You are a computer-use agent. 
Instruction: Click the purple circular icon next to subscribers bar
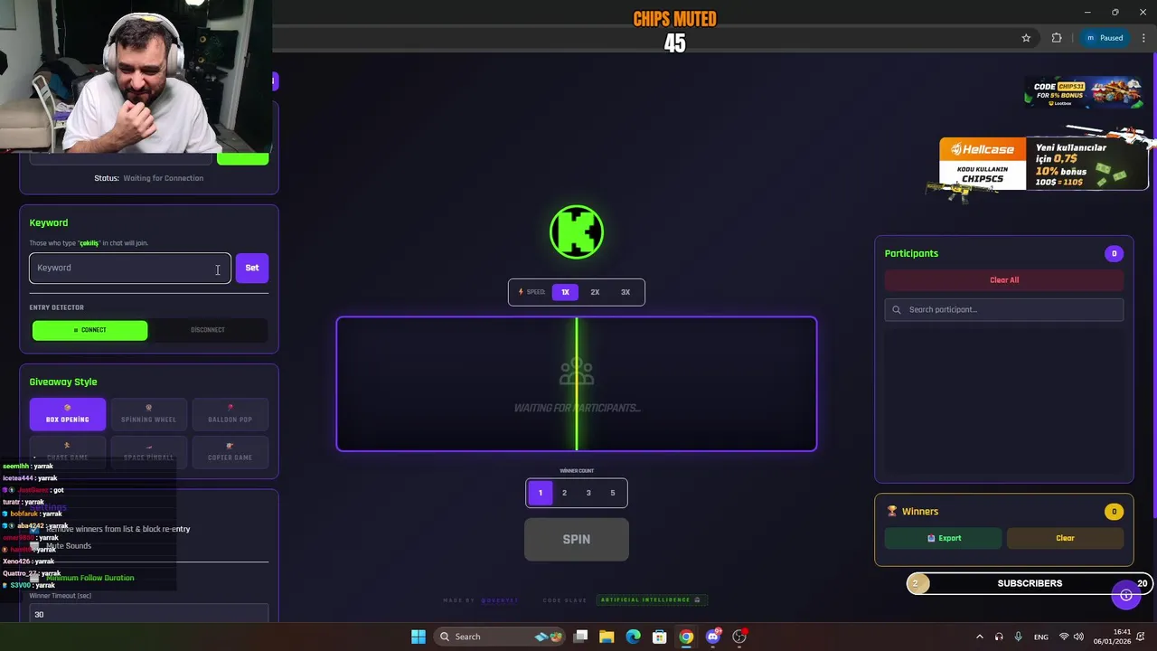(1126, 595)
